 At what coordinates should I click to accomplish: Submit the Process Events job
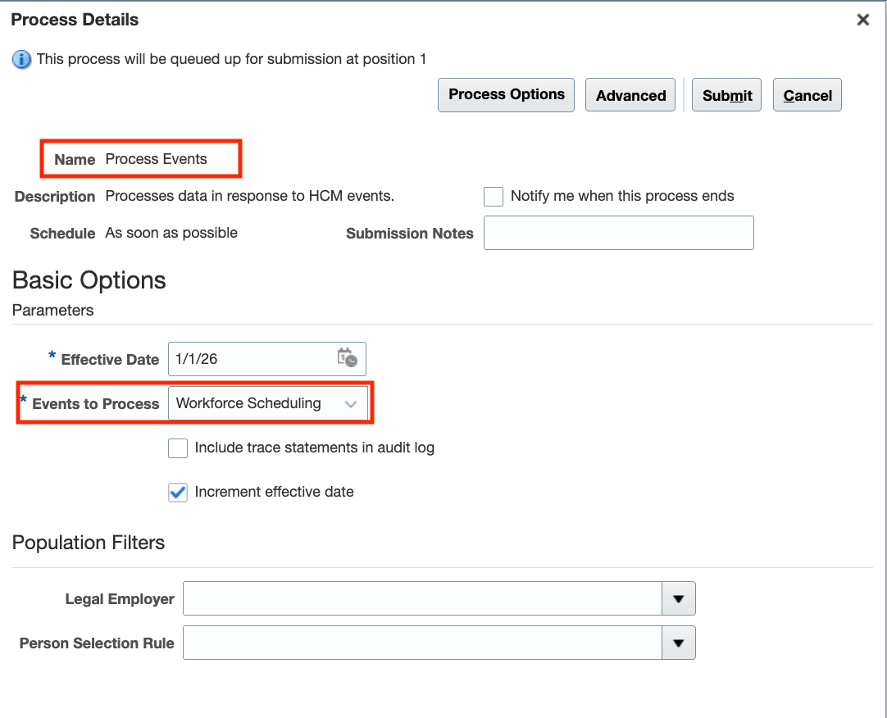click(726, 94)
